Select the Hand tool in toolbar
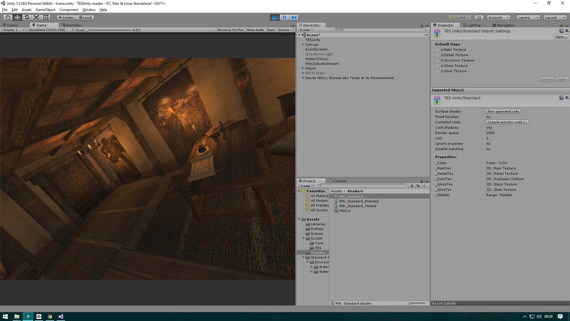570x321 pixels. coord(8,18)
